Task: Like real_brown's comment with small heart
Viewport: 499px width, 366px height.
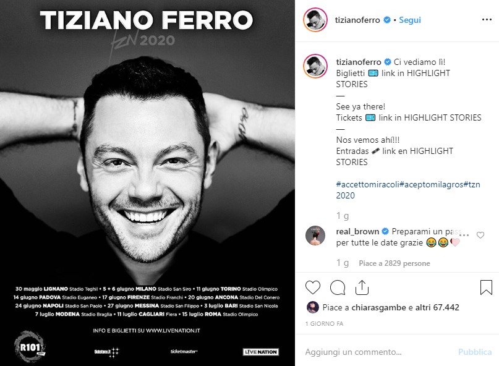Action: pyautogui.click(x=480, y=235)
